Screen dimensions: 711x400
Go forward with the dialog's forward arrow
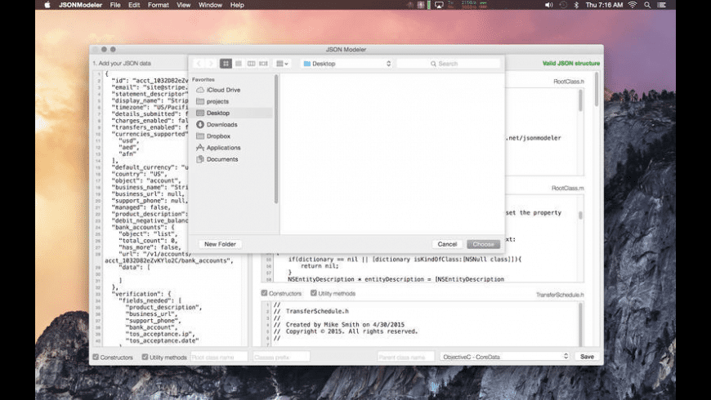click(210, 64)
